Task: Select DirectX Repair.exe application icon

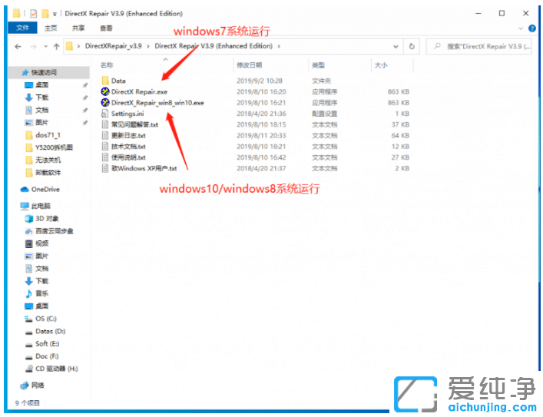Action: [x=105, y=92]
